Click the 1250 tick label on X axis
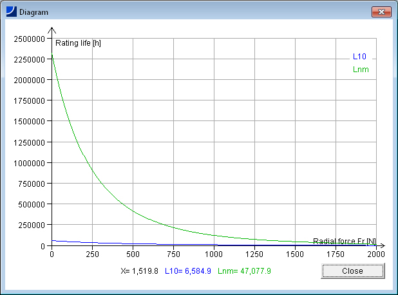Image resolution: width=398 pixels, height=295 pixels. pyautogui.click(x=254, y=254)
